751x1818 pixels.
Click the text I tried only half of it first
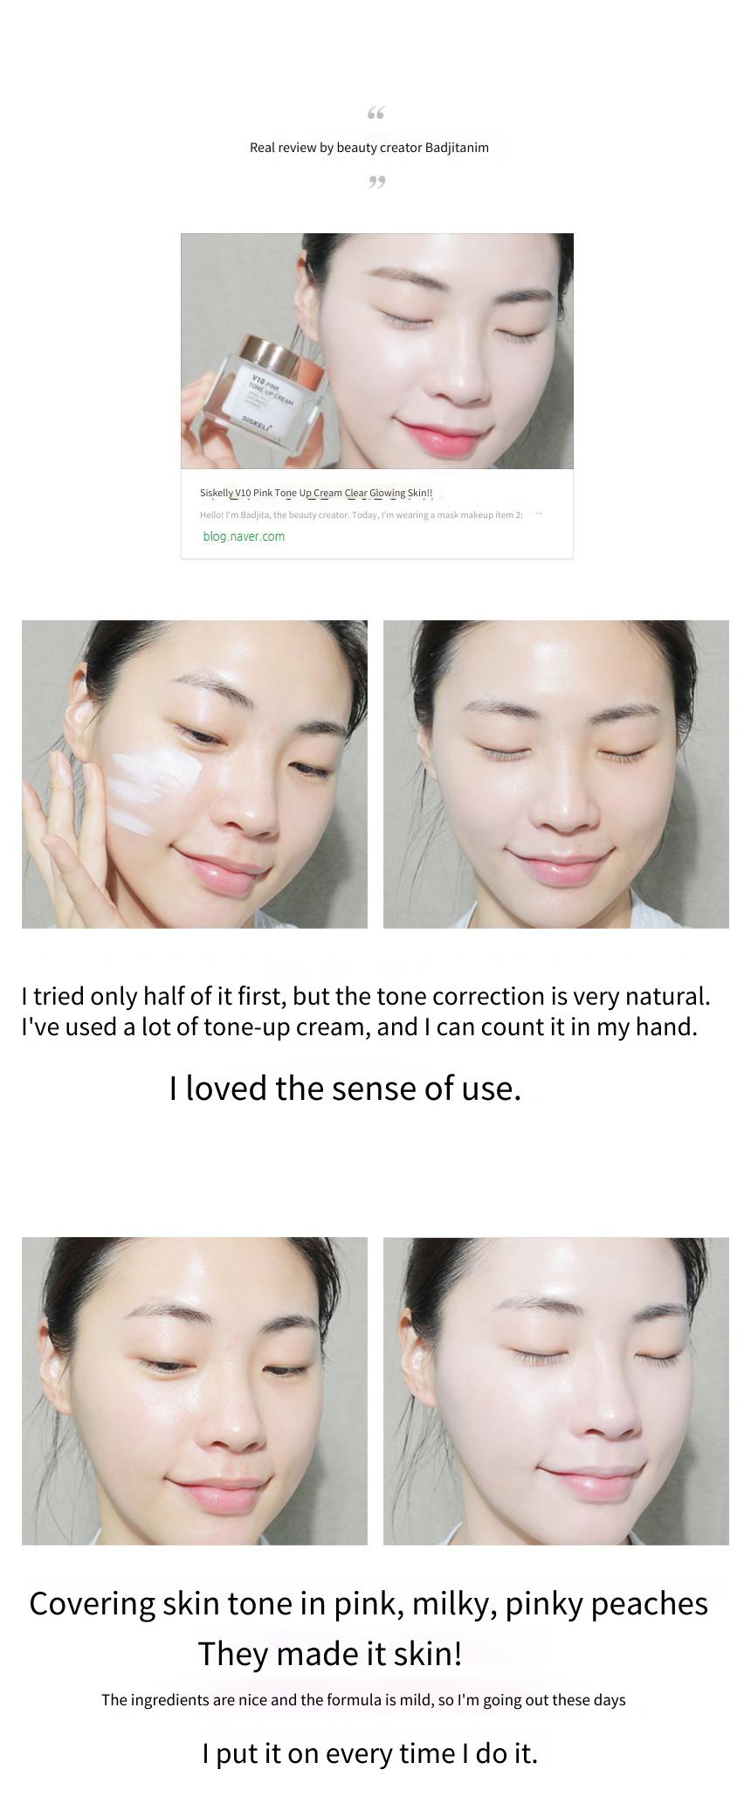point(366,996)
